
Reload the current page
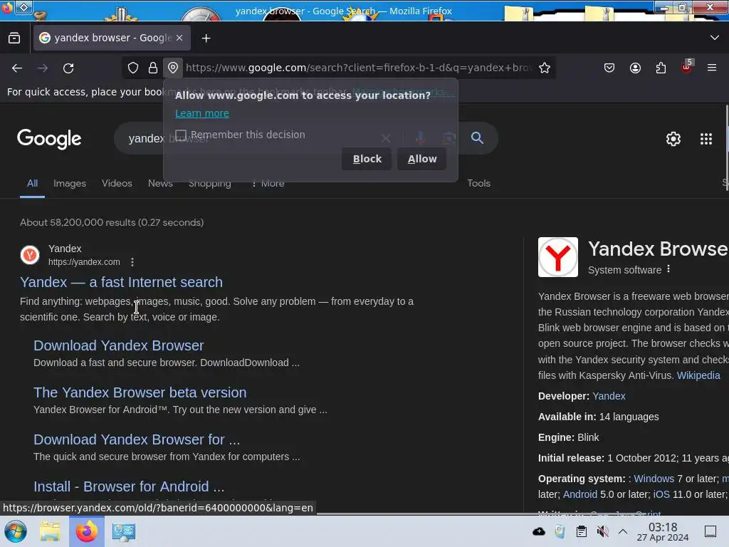68,68
